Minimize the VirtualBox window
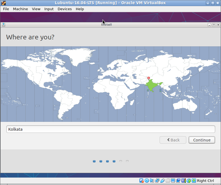The image size is (221, 185). [x=207, y=3]
